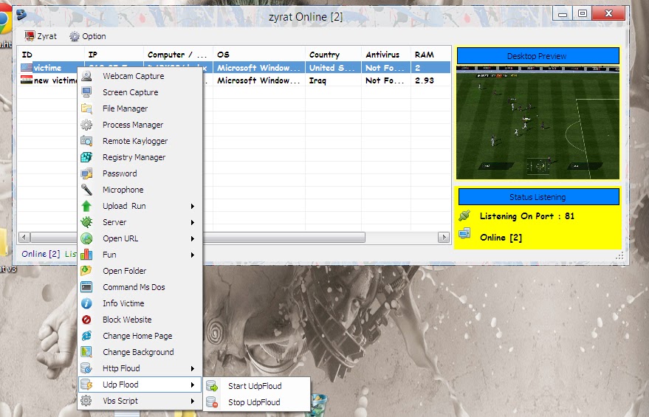Click the Chrome icon on the desktop
The width and height of the screenshot is (649, 417).
4,21
